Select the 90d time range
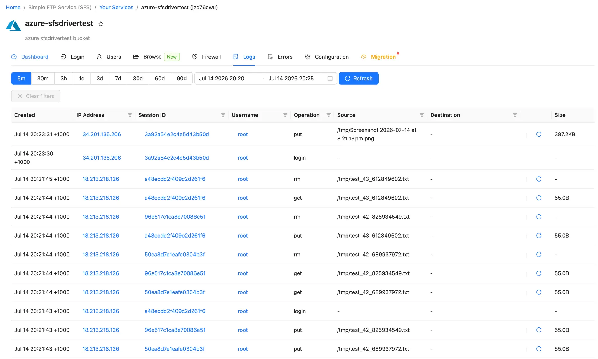This screenshot has height=359, width=598. (x=182, y=79)
